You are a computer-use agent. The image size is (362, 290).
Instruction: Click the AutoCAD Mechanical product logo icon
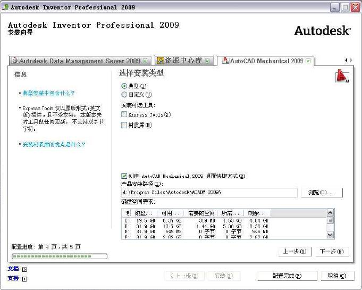tap(342, 76)
